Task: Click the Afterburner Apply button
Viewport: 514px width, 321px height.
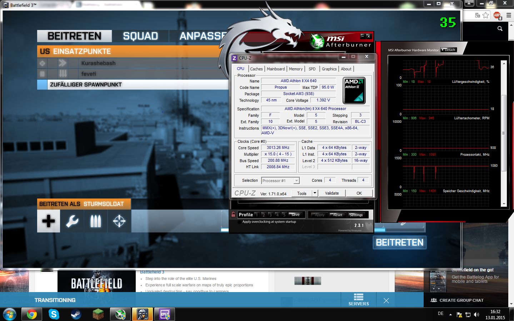Action: point(319,215)
